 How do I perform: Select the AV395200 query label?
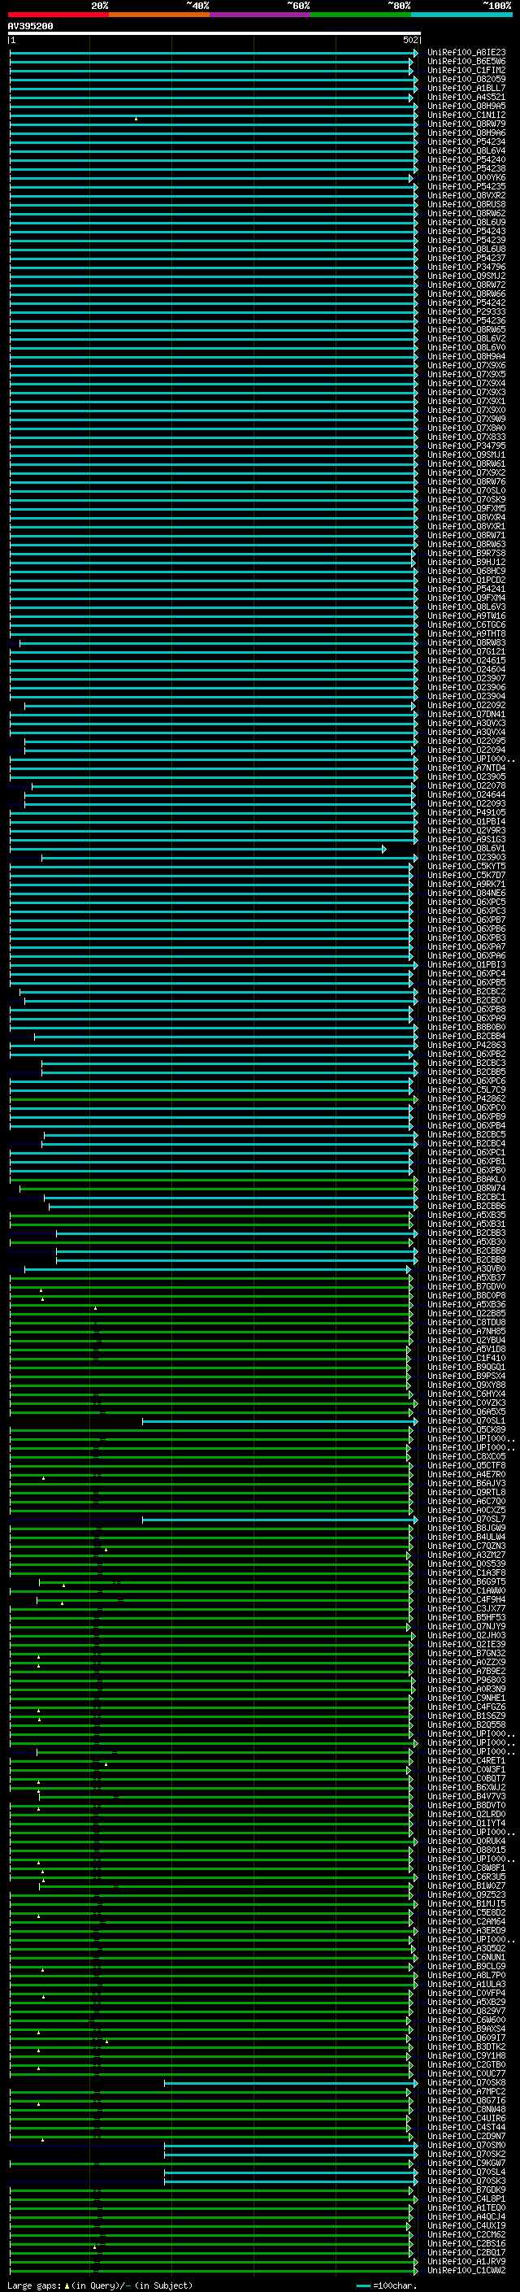tap(30, 27)
